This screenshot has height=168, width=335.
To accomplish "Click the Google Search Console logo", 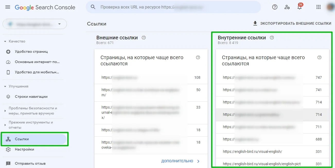I will [45, 7].
